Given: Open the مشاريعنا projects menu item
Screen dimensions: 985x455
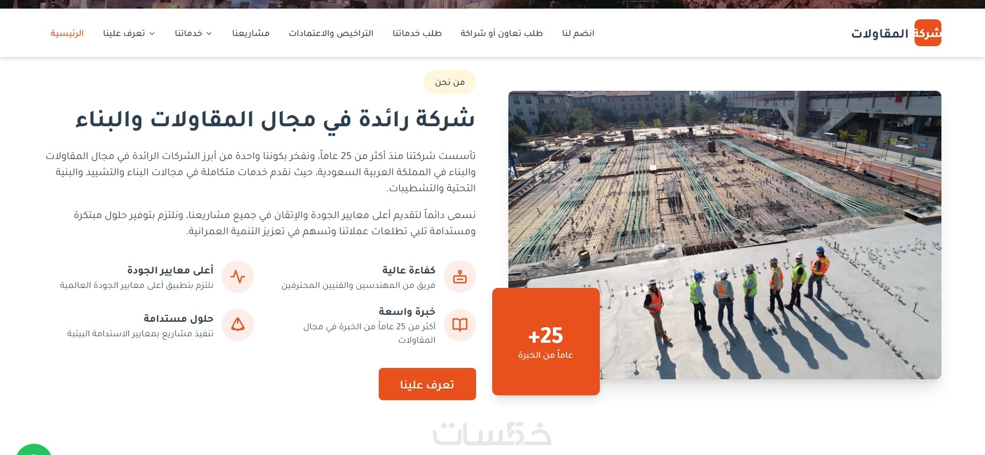Looking at the screenshot, I should point(251,33).
